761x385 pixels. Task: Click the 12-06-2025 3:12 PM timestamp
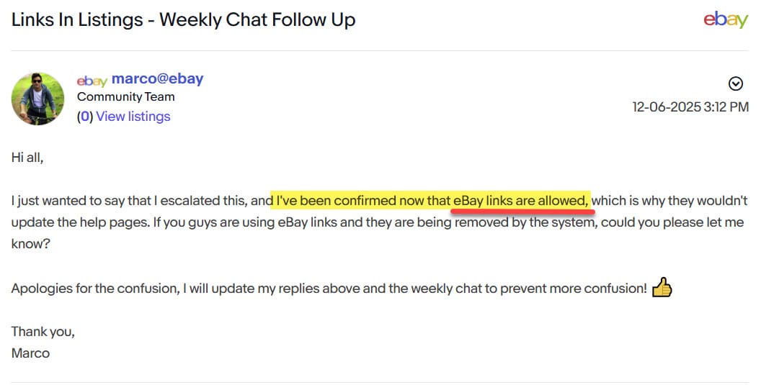click(690, 107)
